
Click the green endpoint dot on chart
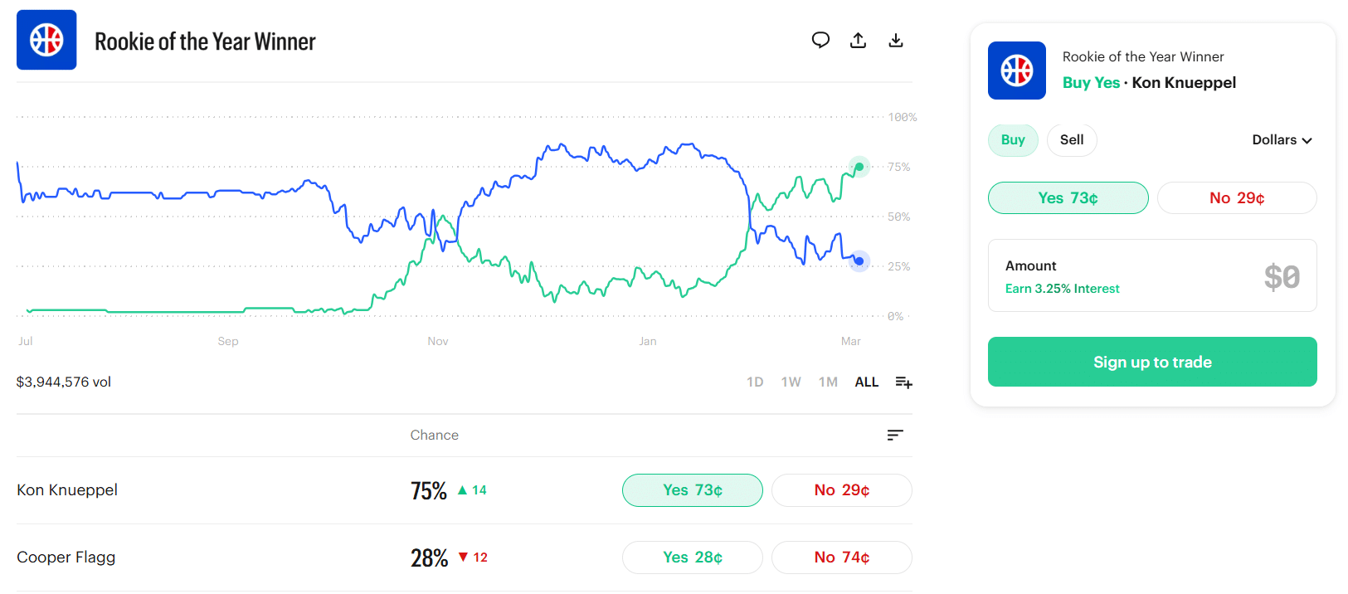point(859,167)
